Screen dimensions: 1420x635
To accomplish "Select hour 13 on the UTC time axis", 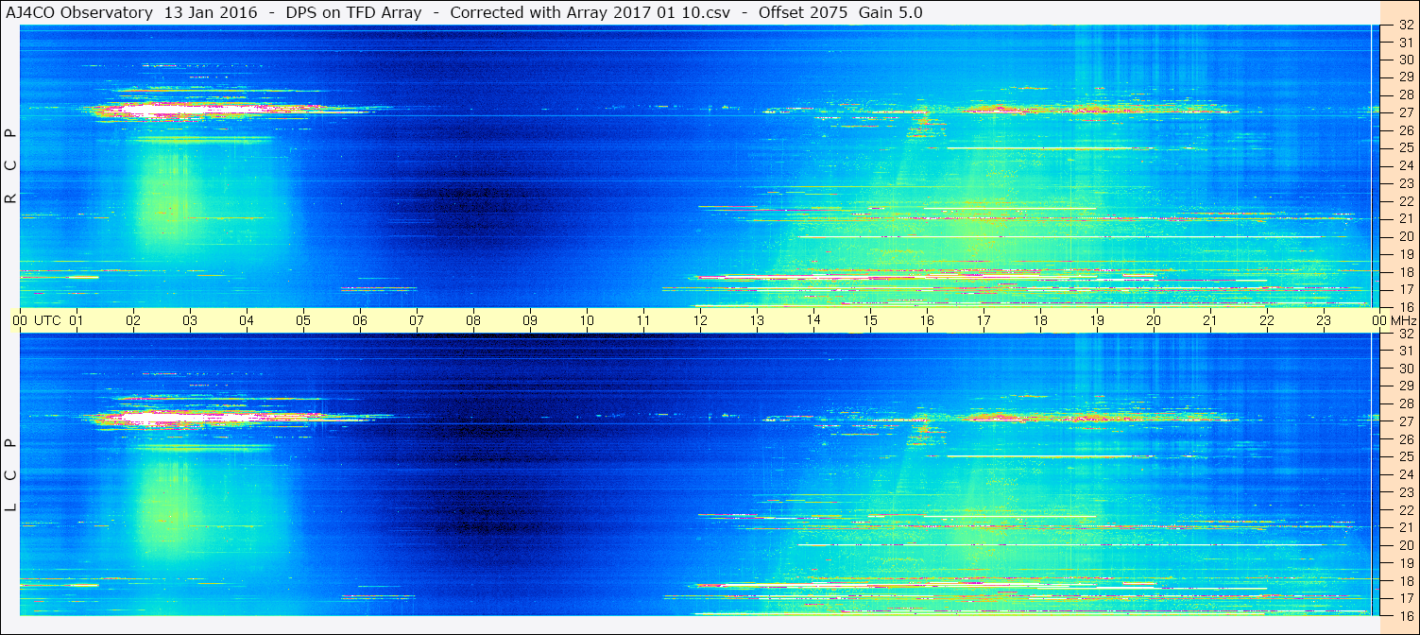I will coord(757,320).
